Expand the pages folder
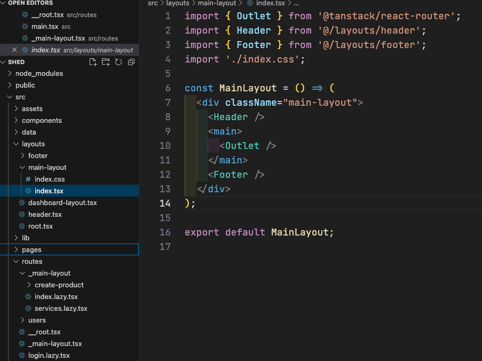The width and height of the screenshot is (482, 361). 17,249
